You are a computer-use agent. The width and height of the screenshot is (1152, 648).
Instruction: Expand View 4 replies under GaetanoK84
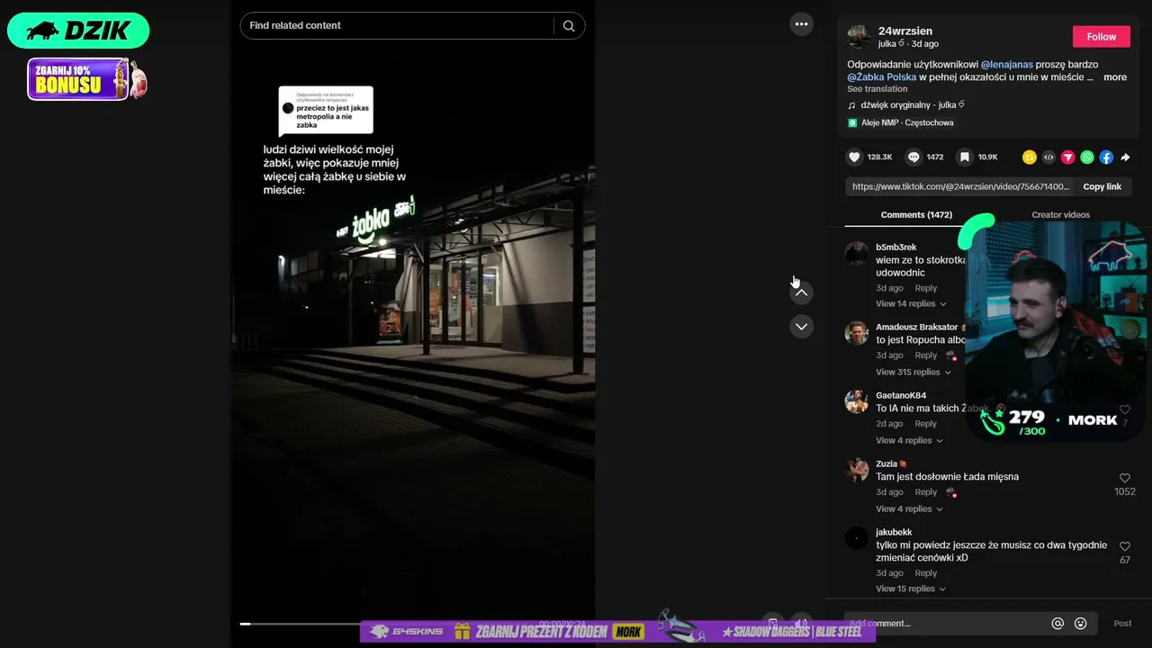pyautogui.click(x=909, y=440)
